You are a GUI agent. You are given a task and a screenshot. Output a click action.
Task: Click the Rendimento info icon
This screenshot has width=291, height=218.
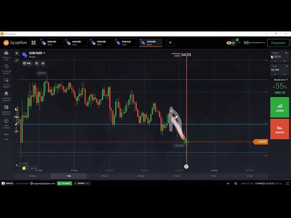point(287,79)
